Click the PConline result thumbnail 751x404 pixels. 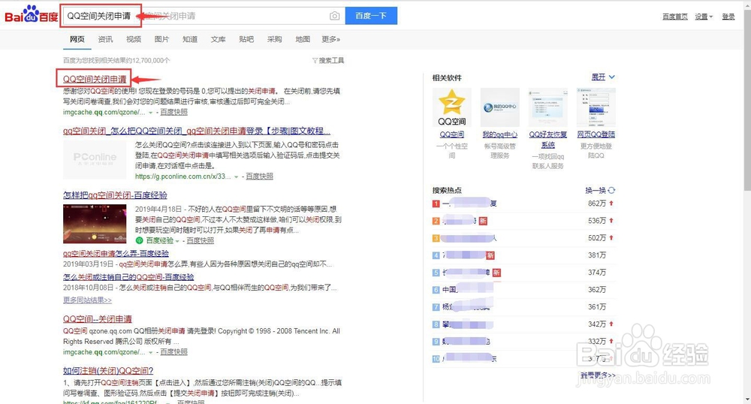click(x=95, y=160)
